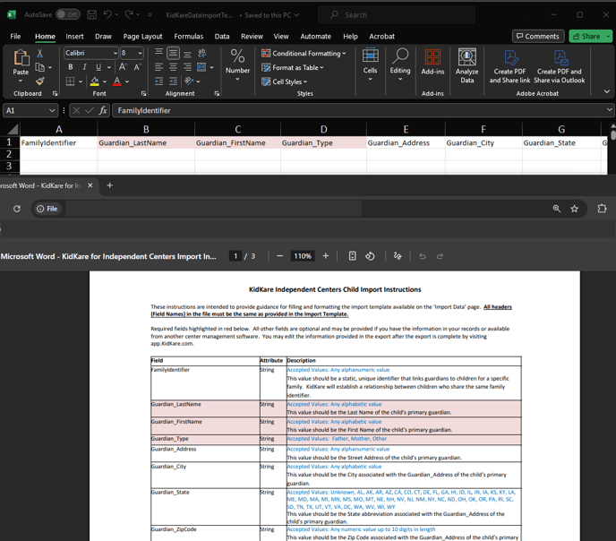Screen dimensions: 616x541
Task: Open Analyze Data tool
Action: pyautogui.click(x=467, y=65)
